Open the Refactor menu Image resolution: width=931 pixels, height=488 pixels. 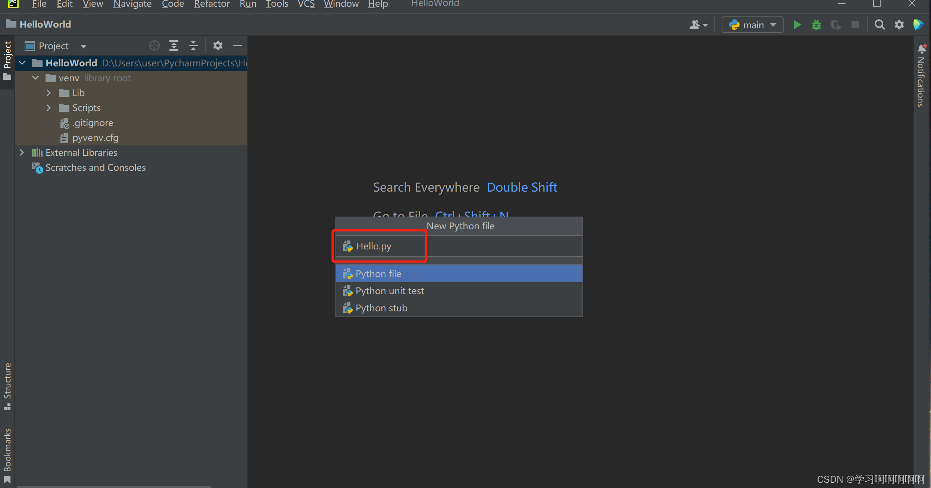(212, 4)
